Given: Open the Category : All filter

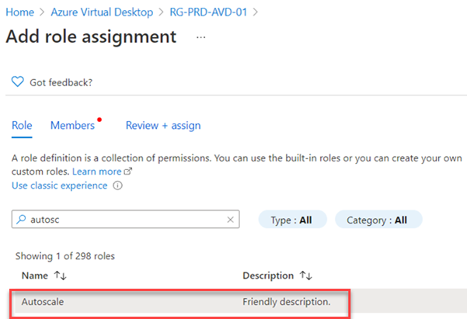Looking at the screenshot, I should pos(378,220).
